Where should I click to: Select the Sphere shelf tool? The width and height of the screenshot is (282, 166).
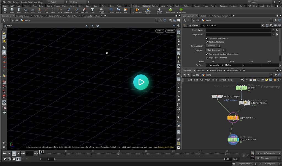tap(12, 10)
